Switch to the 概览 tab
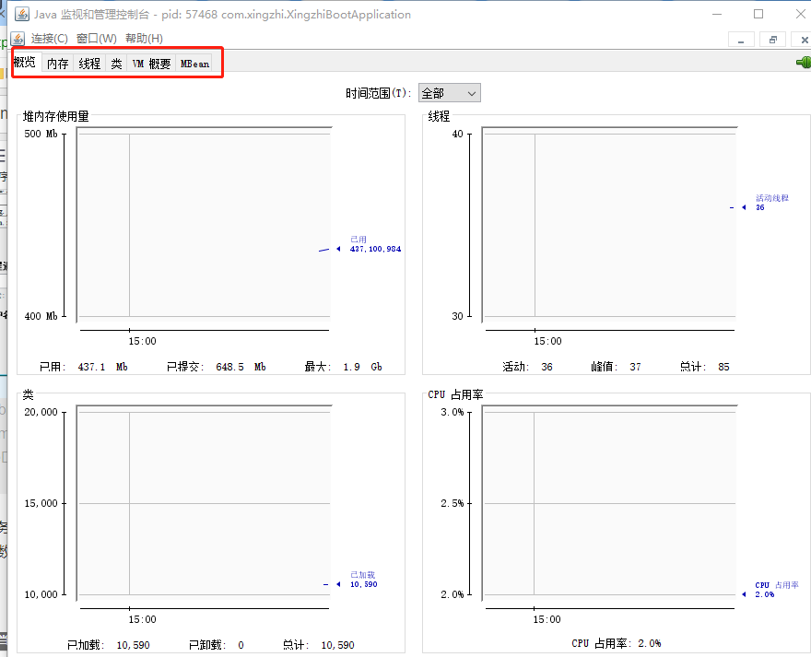This screenshot has height=657, width=811. point(25,62)
